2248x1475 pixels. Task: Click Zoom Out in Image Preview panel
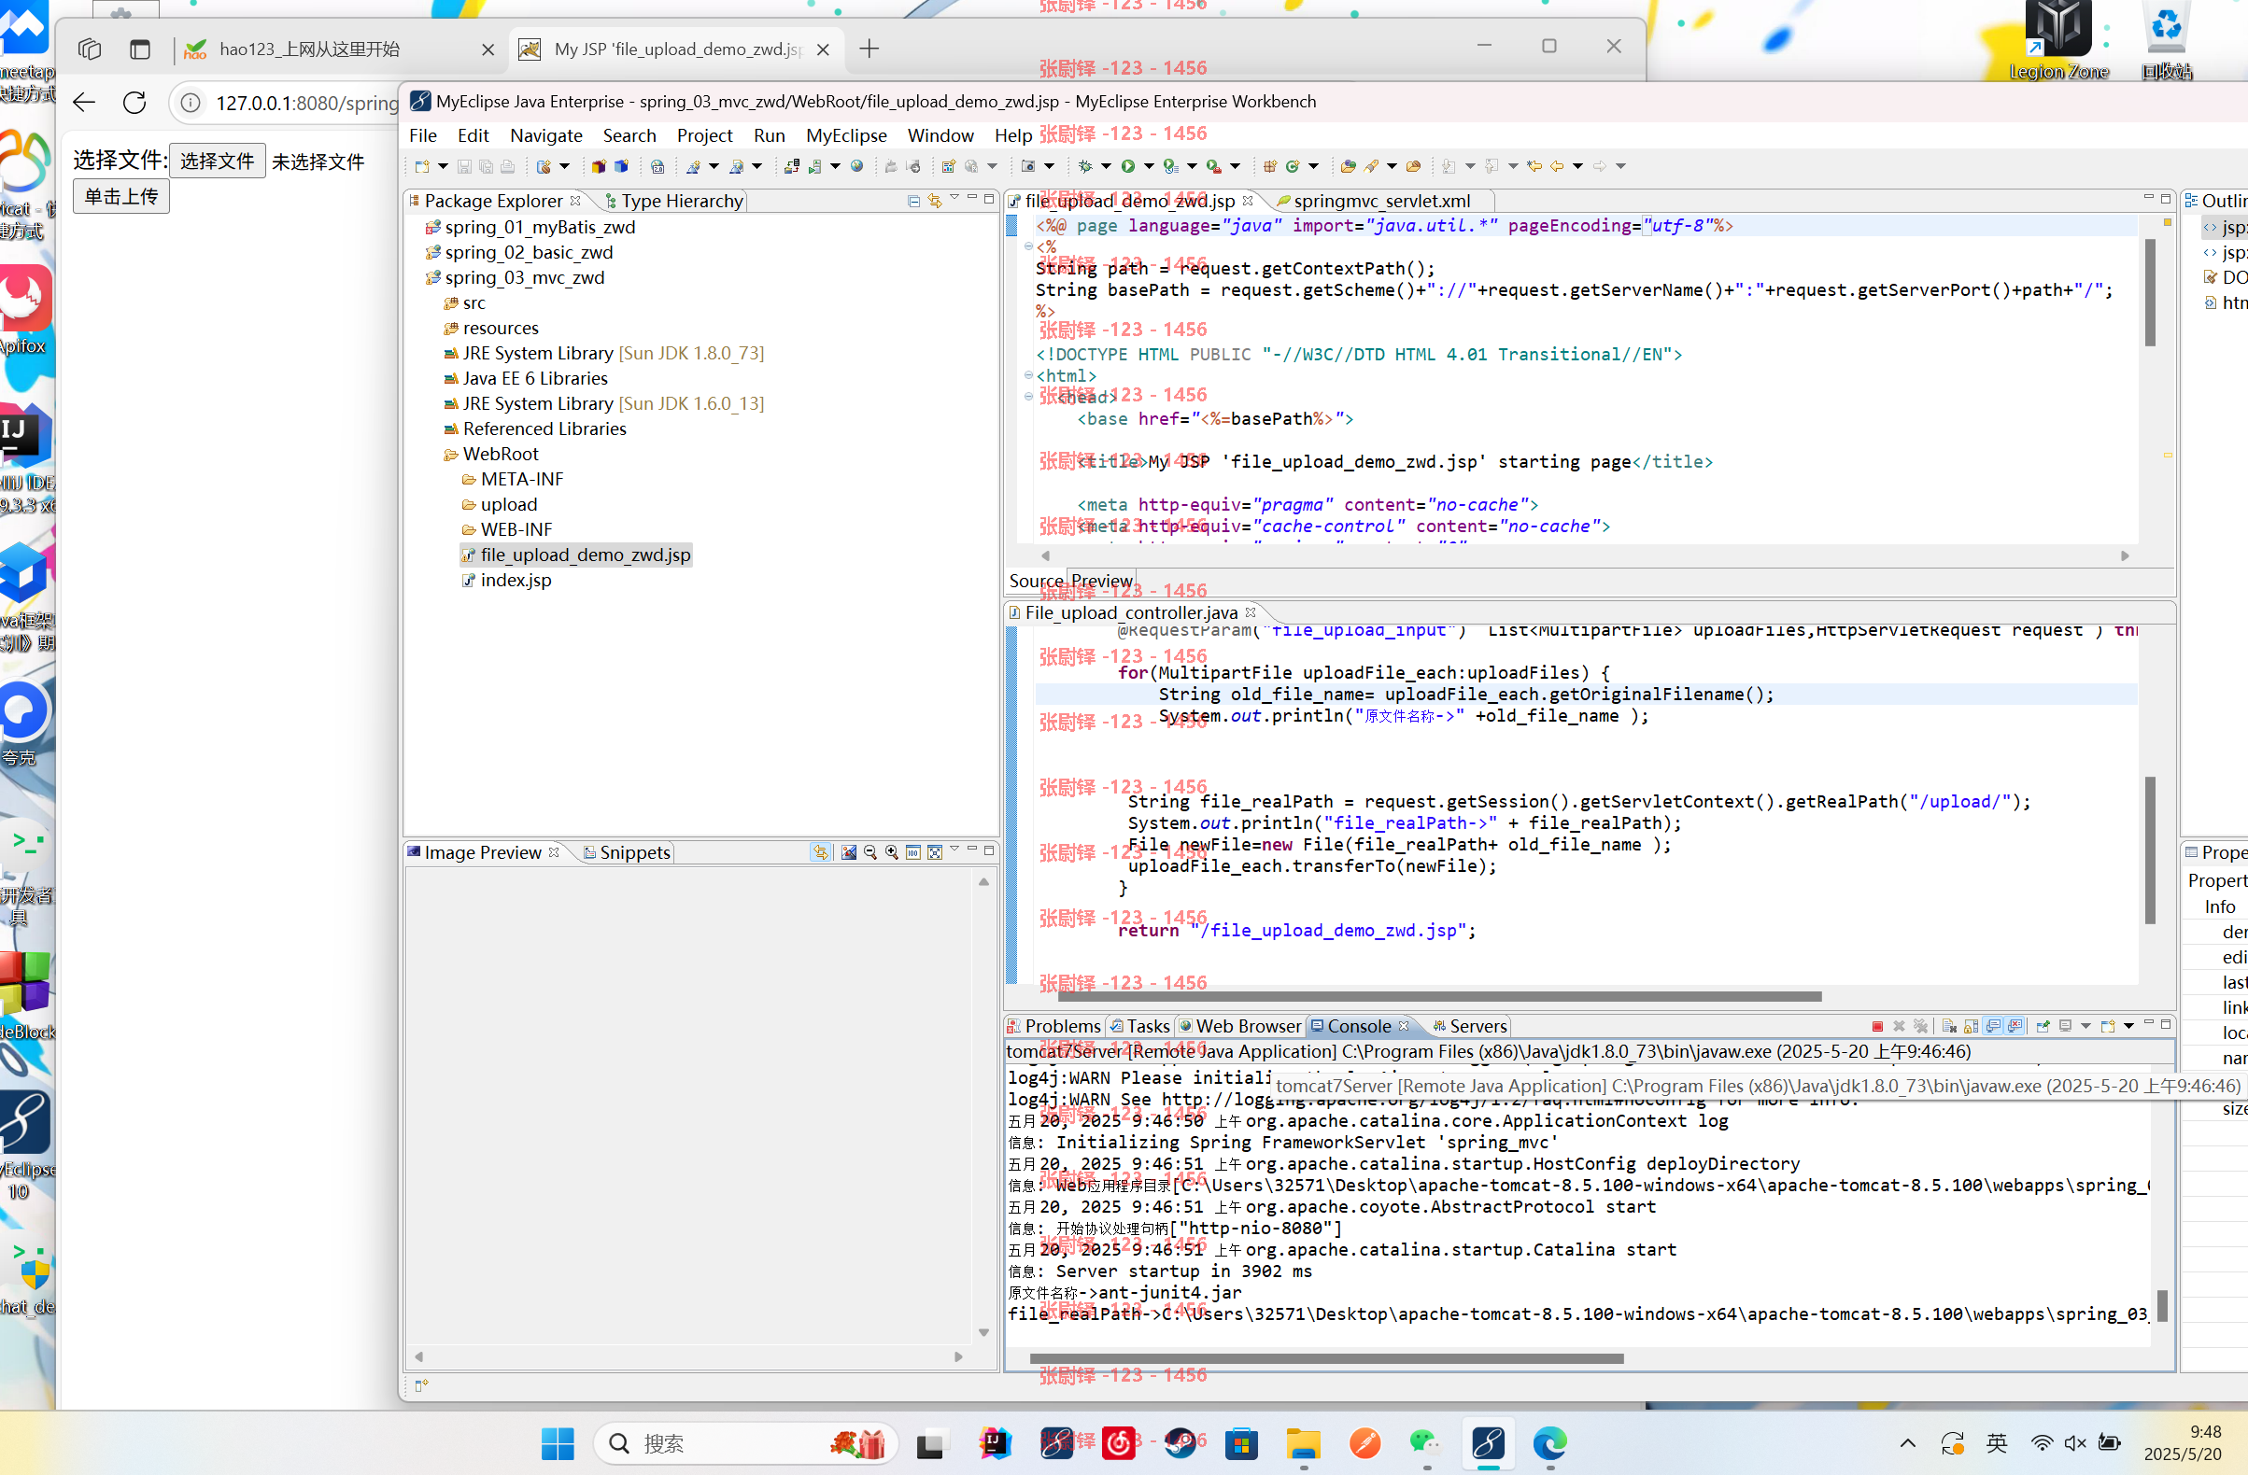coord(870,852)
